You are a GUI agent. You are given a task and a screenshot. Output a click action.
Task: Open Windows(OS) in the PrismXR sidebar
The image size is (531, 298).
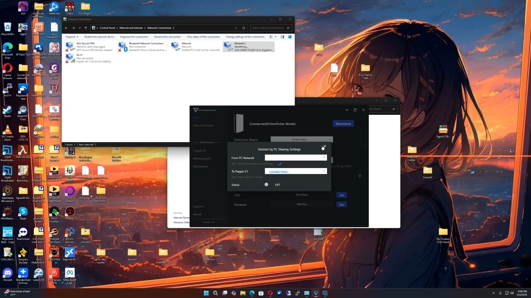coord(202,159)
